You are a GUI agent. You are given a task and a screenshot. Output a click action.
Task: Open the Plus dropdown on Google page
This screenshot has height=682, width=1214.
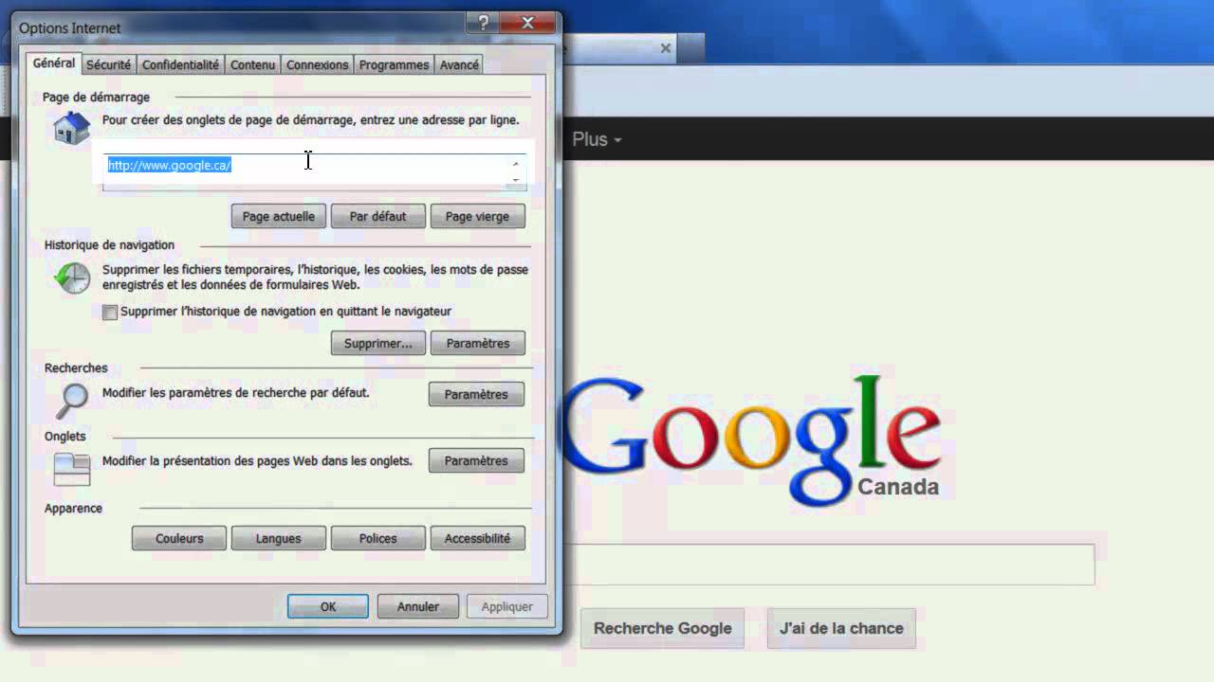(597, 139)
